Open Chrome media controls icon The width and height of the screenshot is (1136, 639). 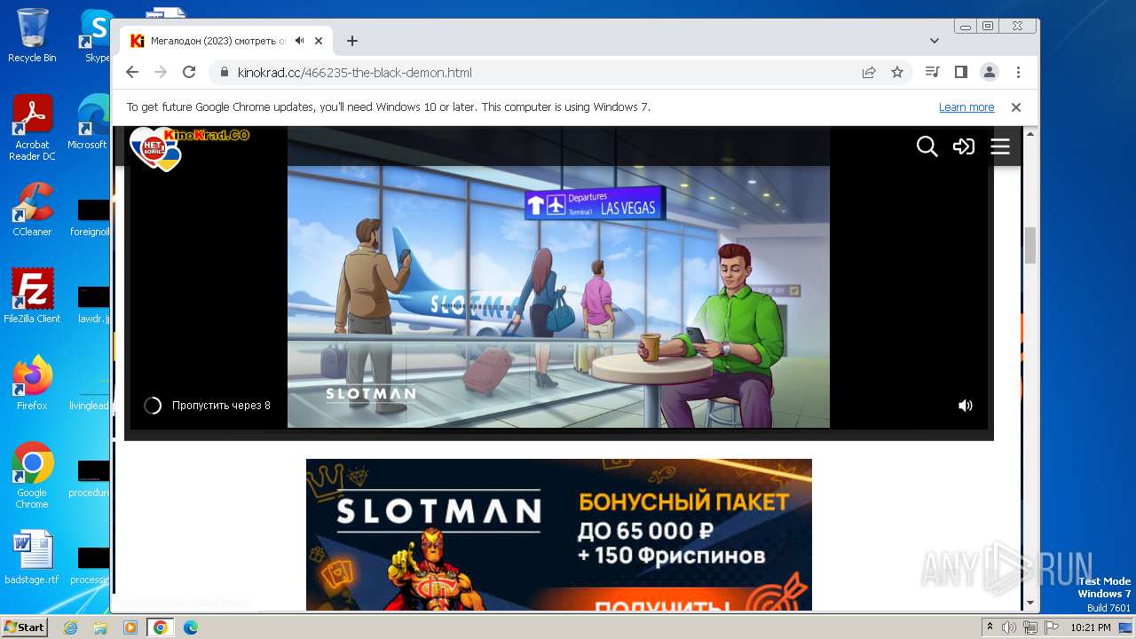pyautogui.click(x=932, y=73)
